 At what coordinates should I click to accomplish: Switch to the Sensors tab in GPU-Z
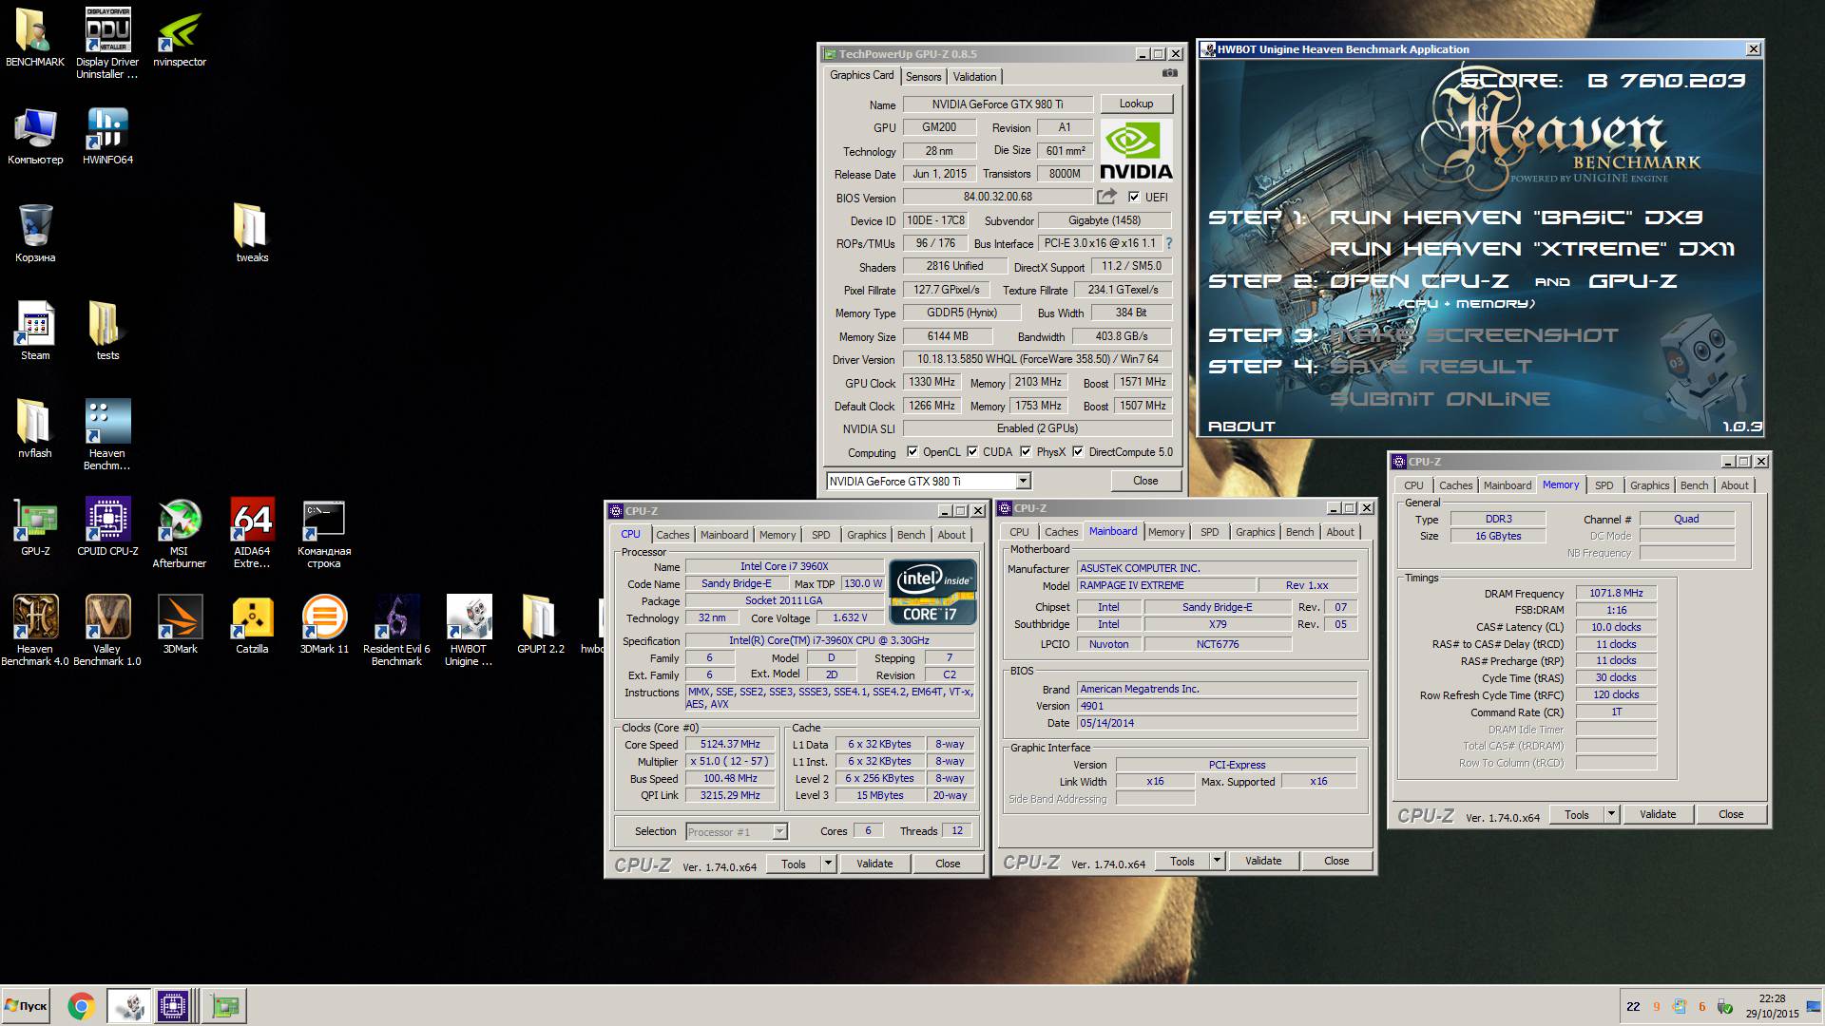pyautogui.click(x=923, y=77)
